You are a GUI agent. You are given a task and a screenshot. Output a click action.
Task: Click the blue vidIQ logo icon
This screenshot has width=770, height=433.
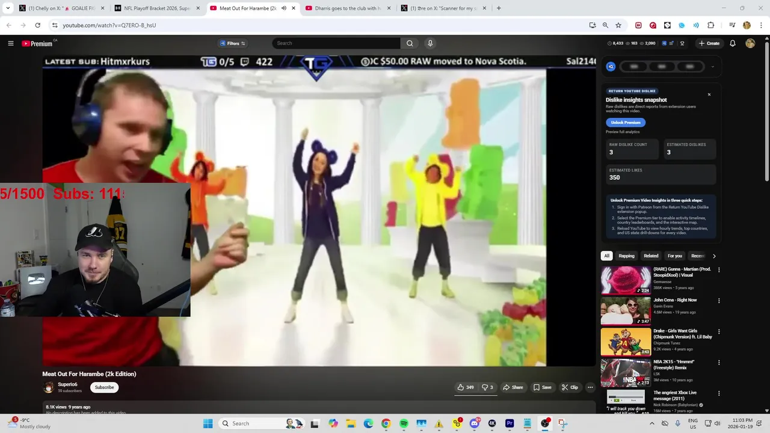[x=611, y=67]
